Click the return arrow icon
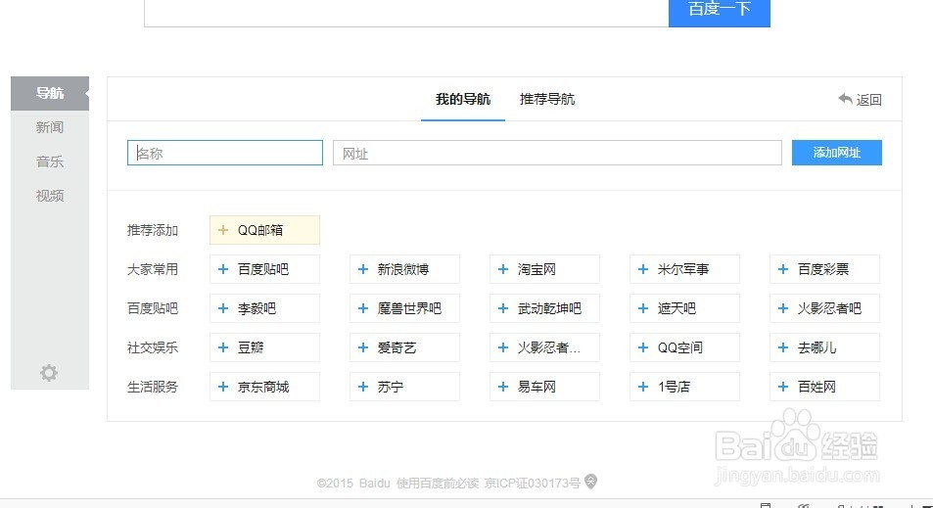The width and height of the screenshot is (933, 508). tap(845, 99)
